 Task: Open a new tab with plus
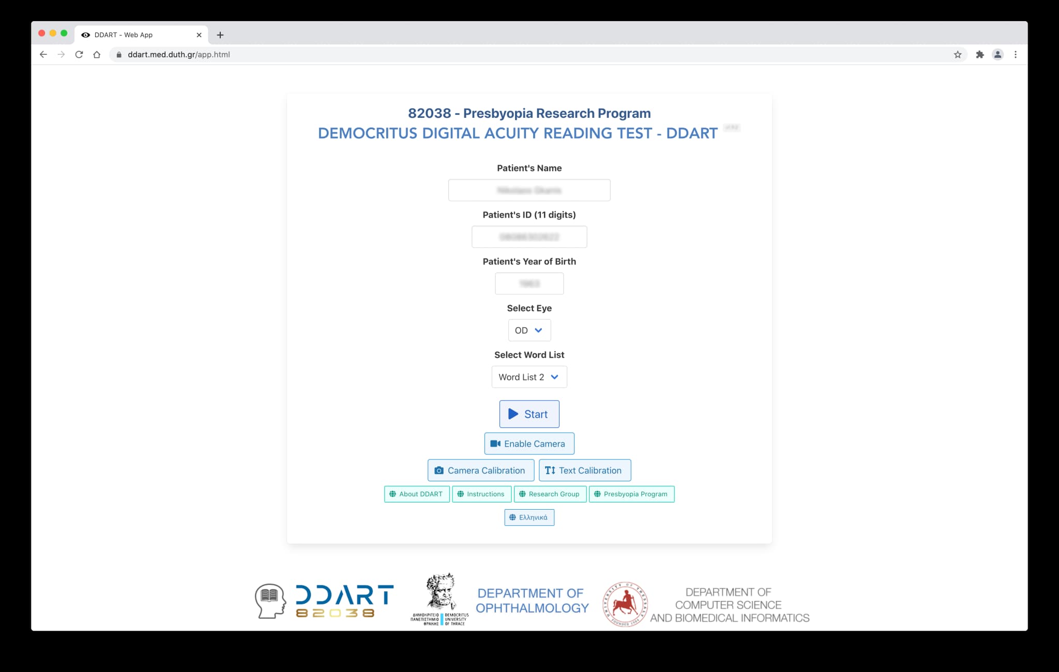tap(220, 35)
